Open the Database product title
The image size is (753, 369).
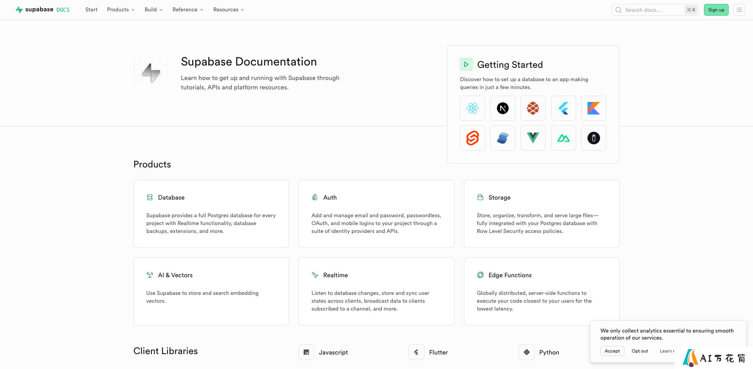tap(171, 197)
